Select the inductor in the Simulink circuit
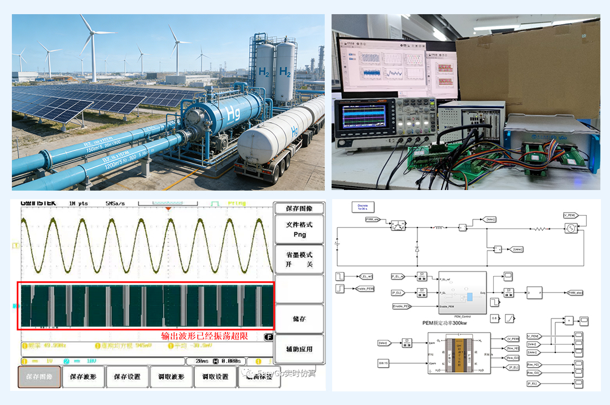610x405 pixels. pos(438,227)
